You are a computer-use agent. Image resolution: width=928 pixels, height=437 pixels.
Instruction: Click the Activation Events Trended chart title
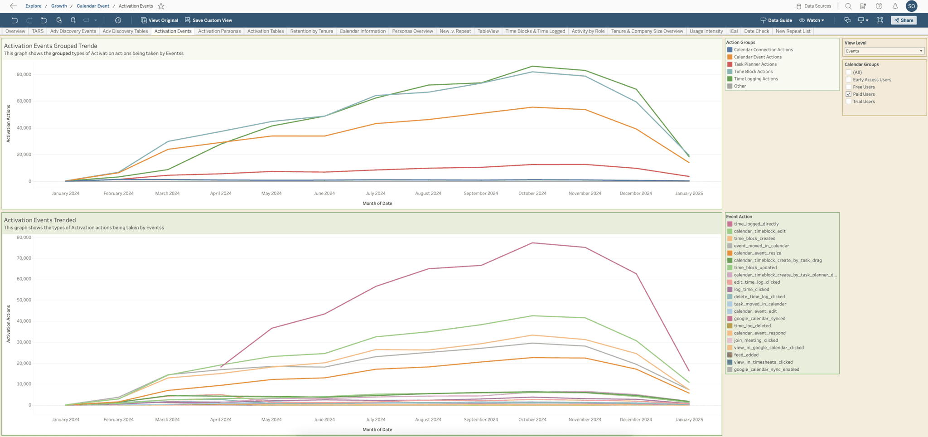(x=40, y=220)
